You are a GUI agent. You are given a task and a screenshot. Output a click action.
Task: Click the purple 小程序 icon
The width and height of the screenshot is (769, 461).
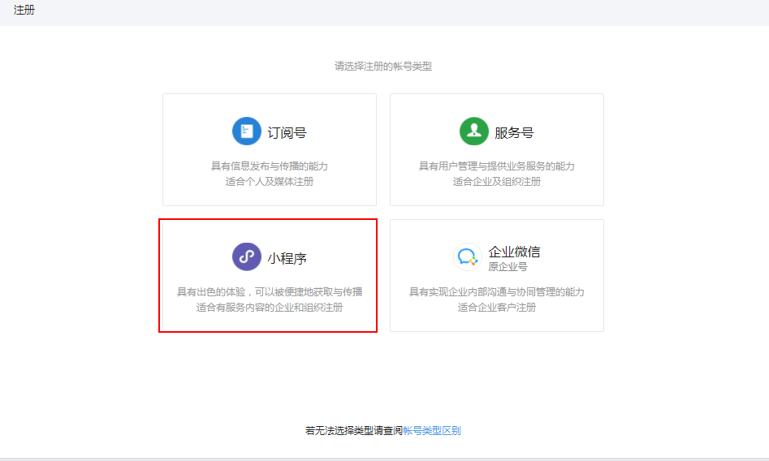(x=246, y=257)
